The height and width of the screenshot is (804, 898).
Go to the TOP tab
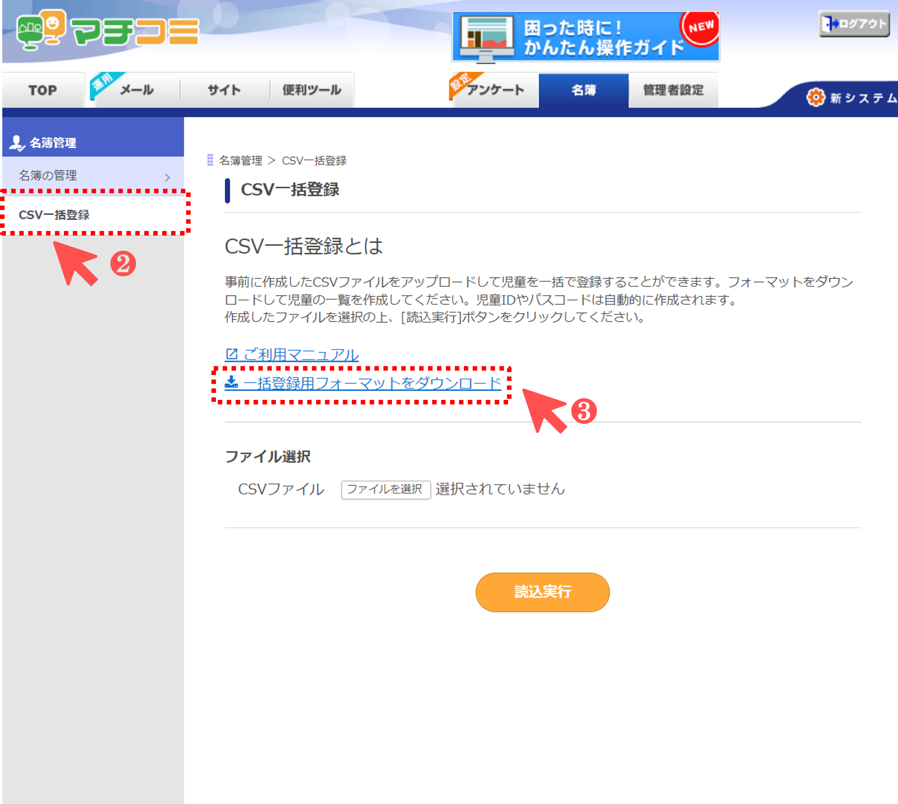click(43, 90)
